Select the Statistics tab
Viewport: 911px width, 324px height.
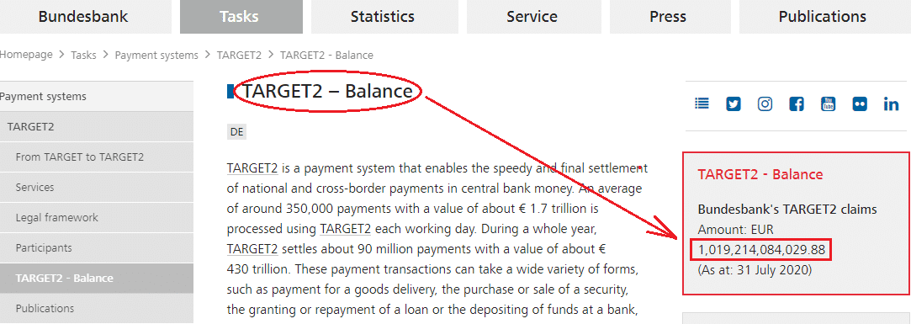[382, 16]
